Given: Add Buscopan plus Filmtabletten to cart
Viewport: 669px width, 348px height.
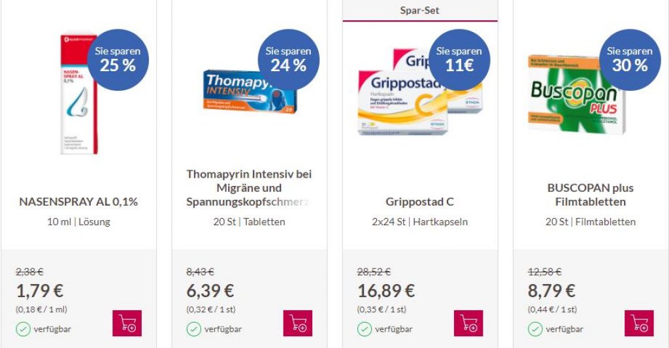Looking at the screenshot, I should [x=639, y=323].
